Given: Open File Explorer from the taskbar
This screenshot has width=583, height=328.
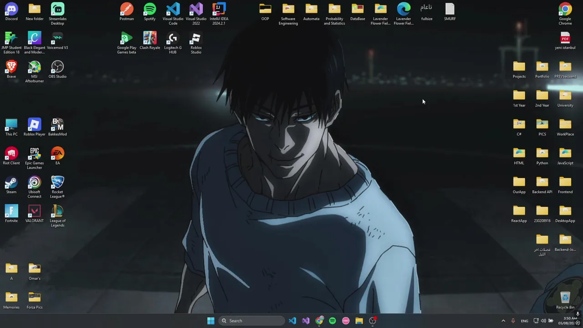Looking at the screenshot, I should [359, 321].
